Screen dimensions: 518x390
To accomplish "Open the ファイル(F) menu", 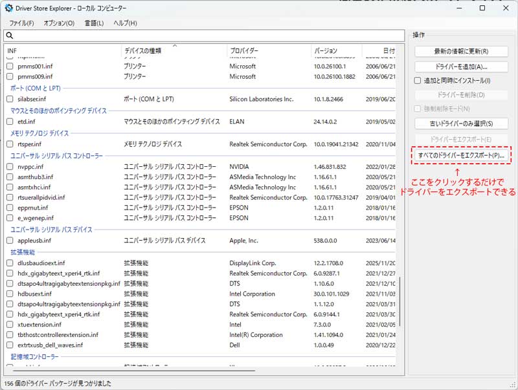I will pyautogui.click(x=21, y=23).
